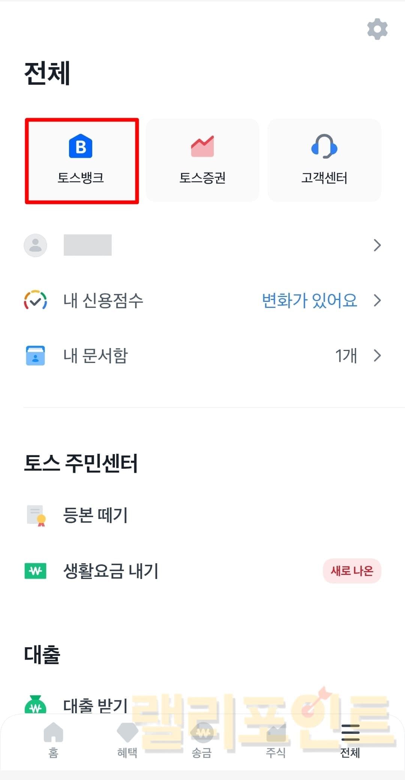Viewport: 405px width, 780px height.
Task: Tap the certificate icon for 등본 떼기
Action: point(36,515)
